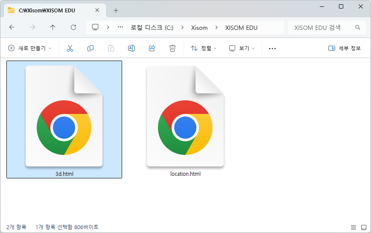Go up one folder level

[53, 27]
